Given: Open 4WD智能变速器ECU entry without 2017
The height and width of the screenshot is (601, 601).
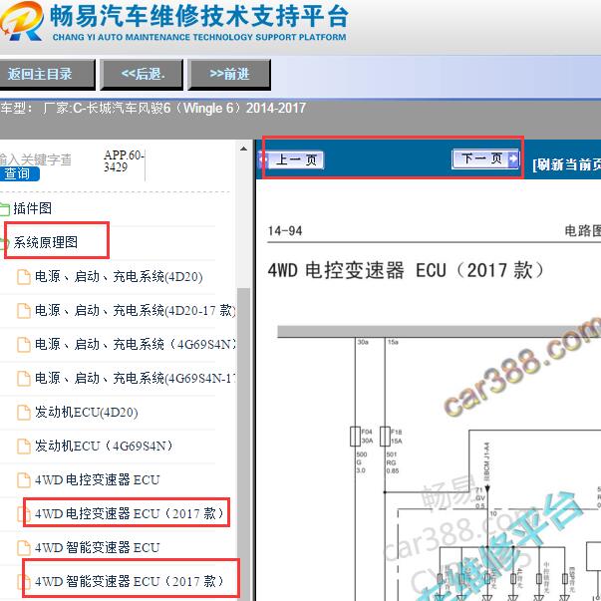Looking at the screenshot, I should coord(97,548).
